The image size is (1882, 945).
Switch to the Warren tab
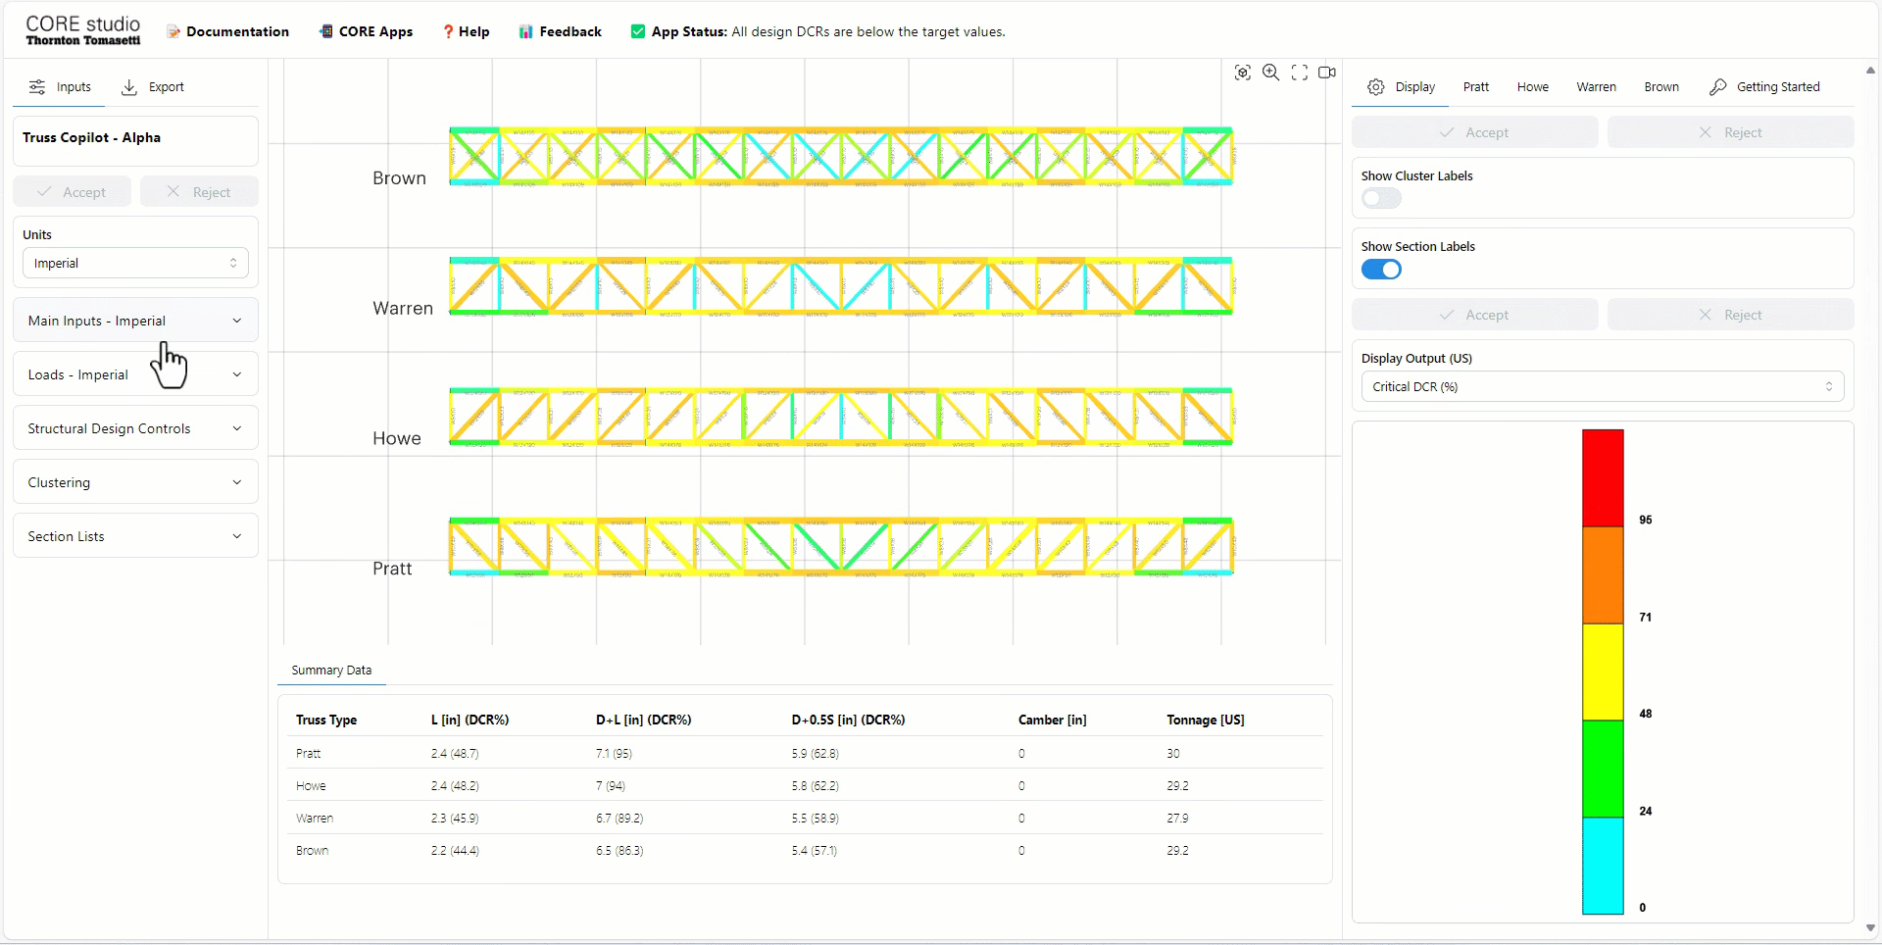click(x=1596, y=87)
